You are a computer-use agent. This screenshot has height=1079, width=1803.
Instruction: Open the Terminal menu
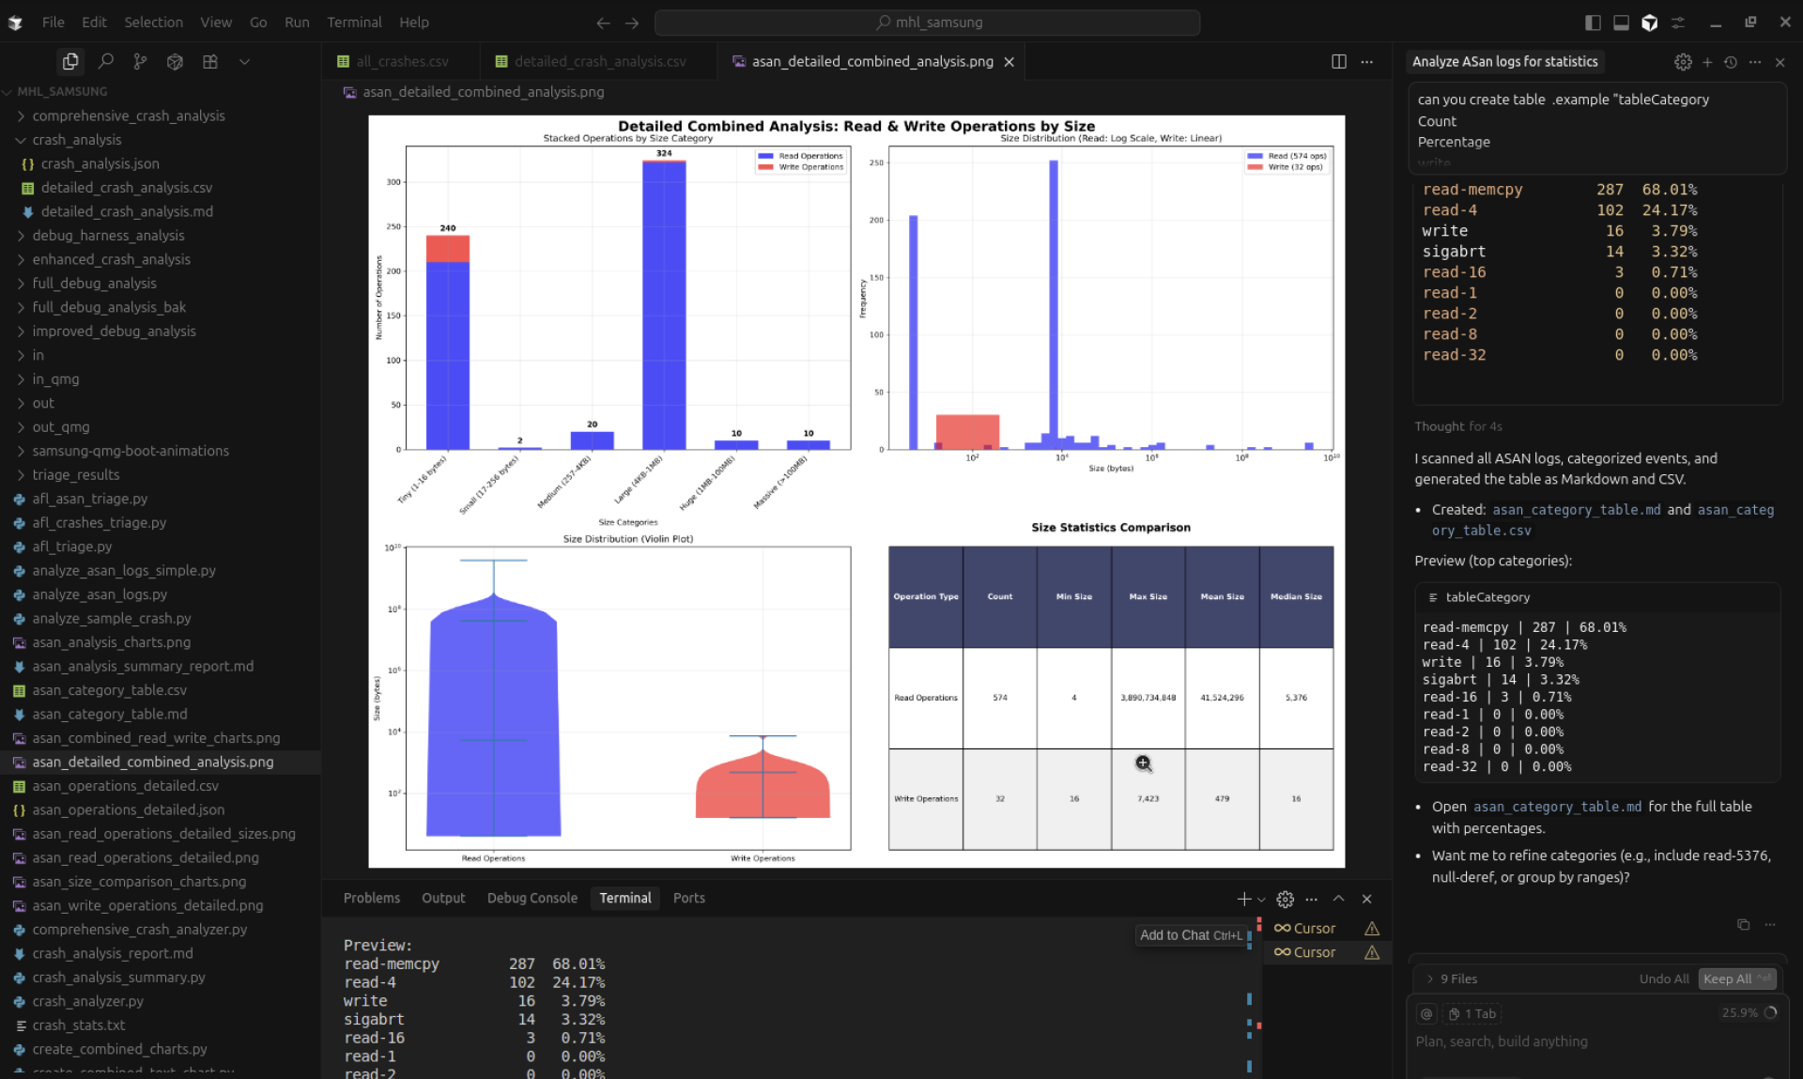353,22
